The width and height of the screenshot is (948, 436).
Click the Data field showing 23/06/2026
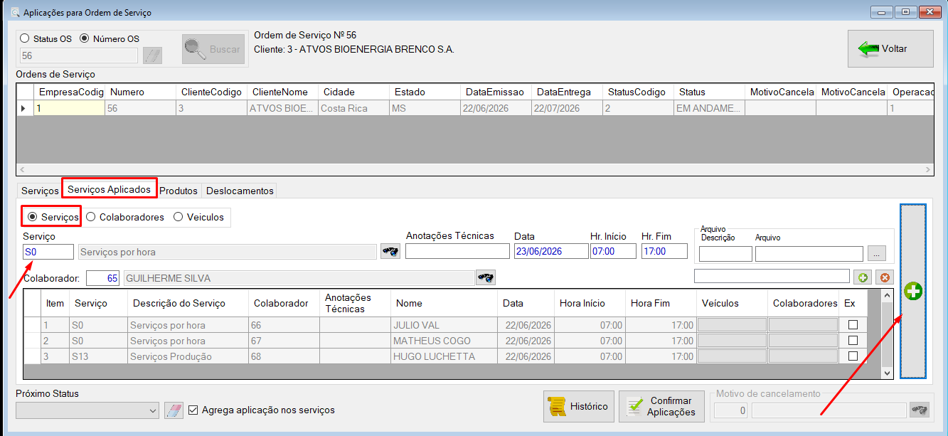[x=551, y=251]
